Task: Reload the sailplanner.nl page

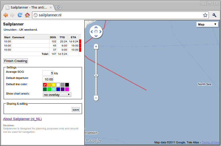Action: pyautogui.click(x=20, y=15)
